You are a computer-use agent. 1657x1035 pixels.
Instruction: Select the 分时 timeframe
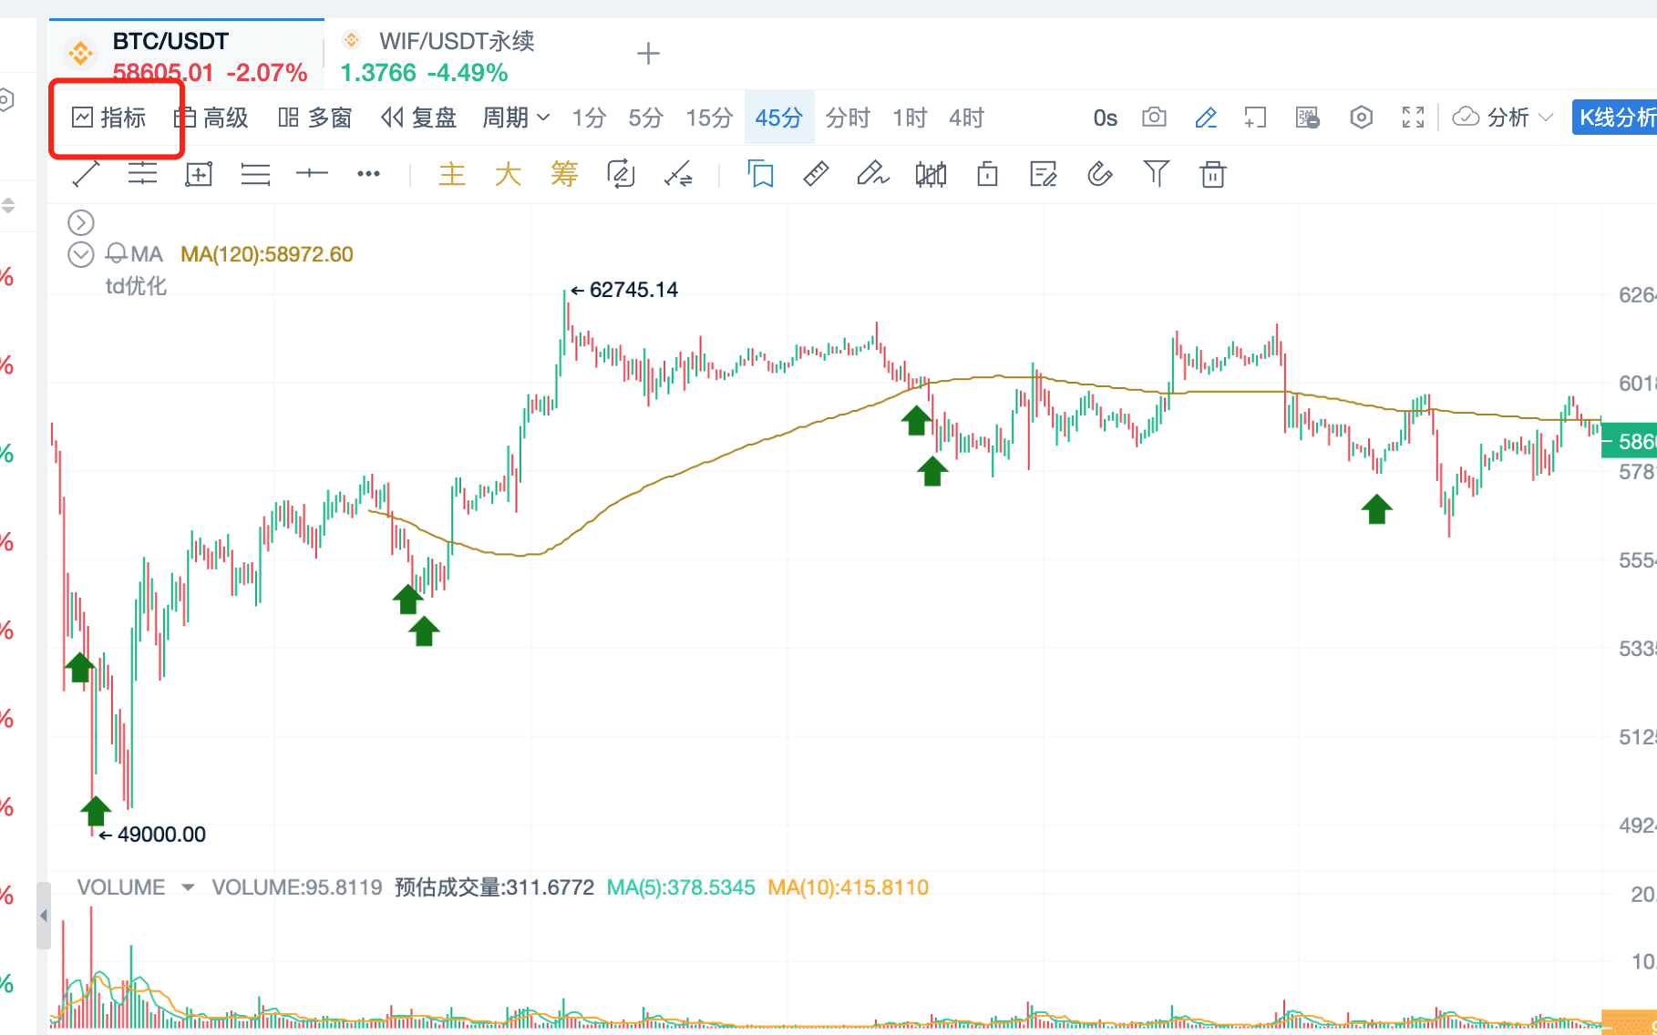[x=848, y=118]
